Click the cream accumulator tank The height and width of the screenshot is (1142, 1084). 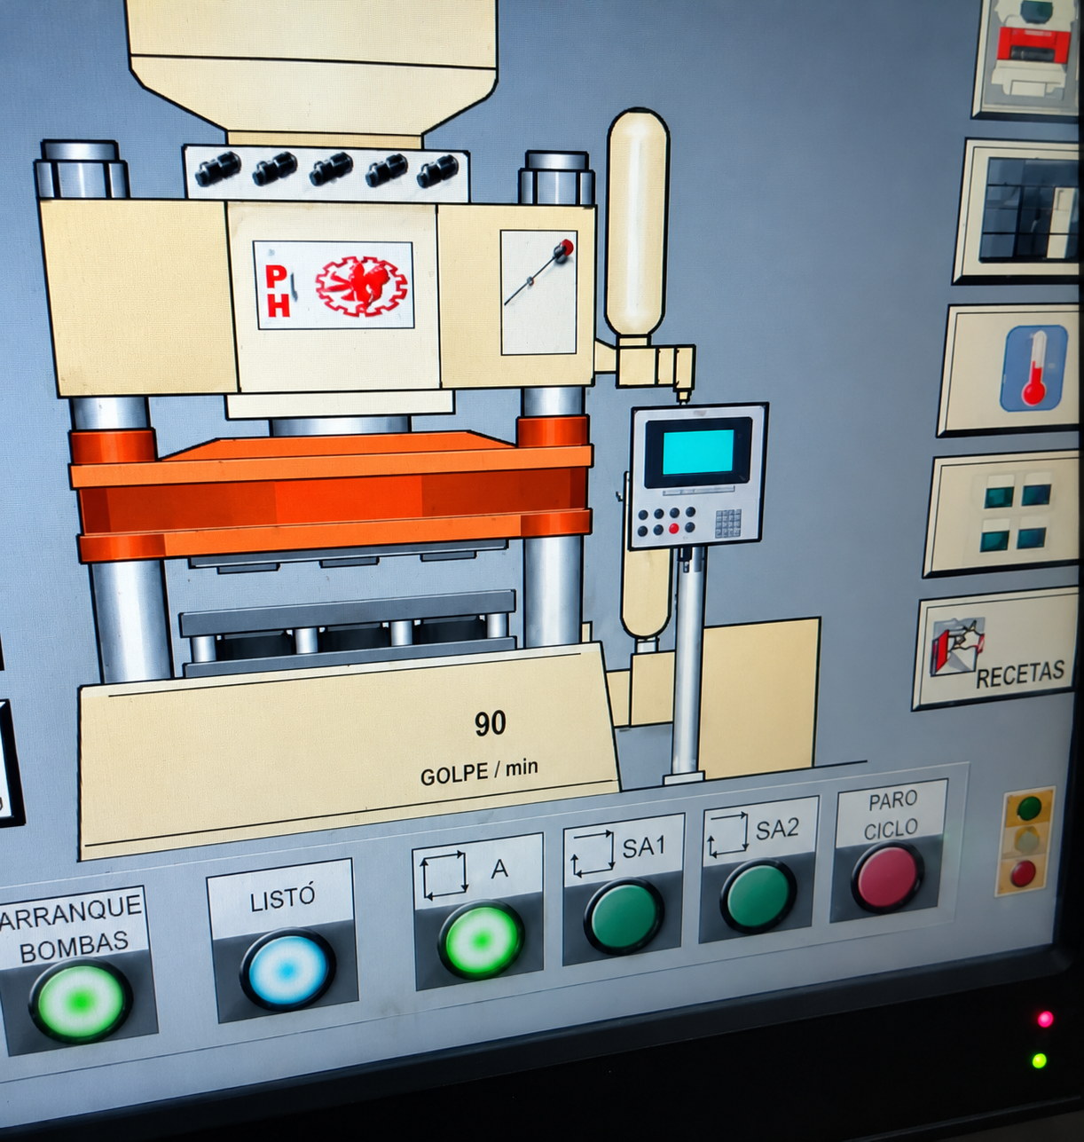637,224
